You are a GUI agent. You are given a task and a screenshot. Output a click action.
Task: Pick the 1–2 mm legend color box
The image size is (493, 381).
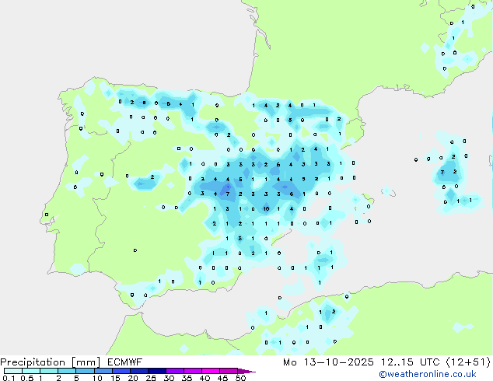[49, 371]
